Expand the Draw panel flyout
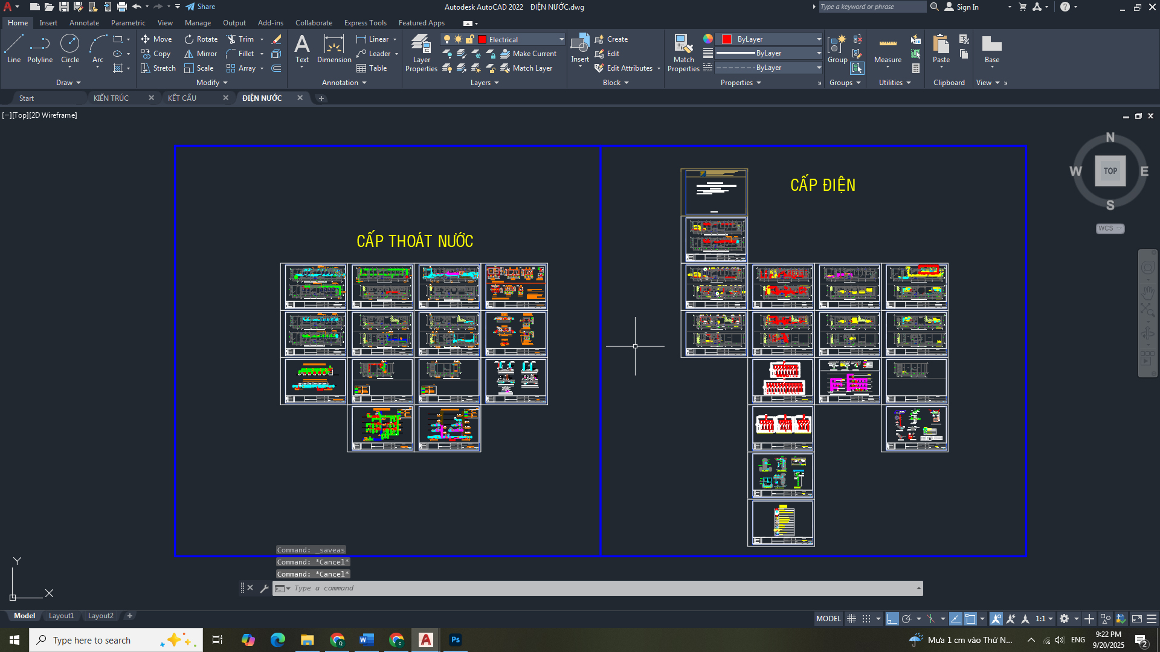 point(68,83)
